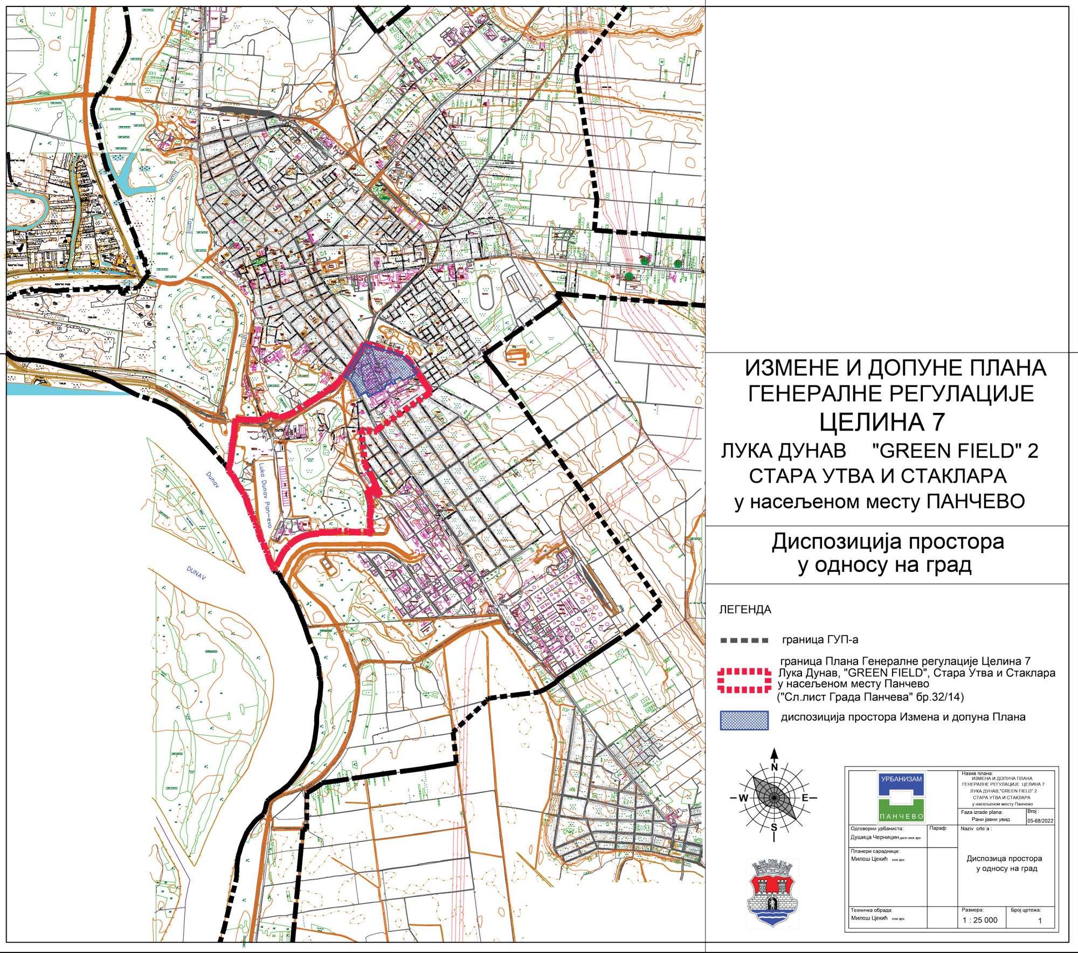Image resolution: width=1078 pixels, height=953 pixels.
Task: Click the диспозиција простора Измена и допуна Плана text
Action: pyautogui.click(x=903, y=717)
